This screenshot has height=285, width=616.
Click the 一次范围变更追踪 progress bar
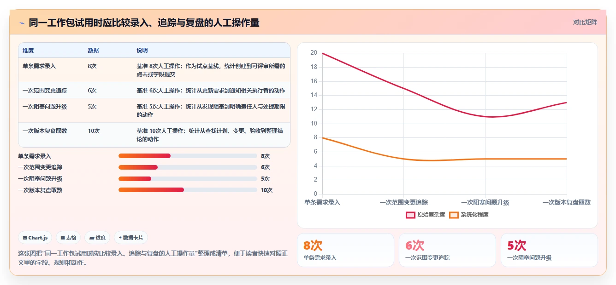point(188,167)
